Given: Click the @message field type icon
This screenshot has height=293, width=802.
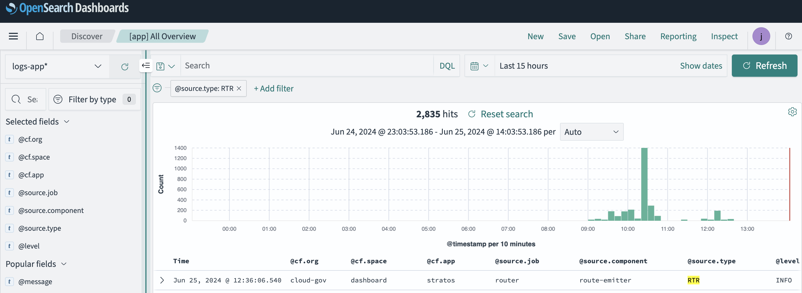Looking at the screenshot, I should tap(9, 282).
